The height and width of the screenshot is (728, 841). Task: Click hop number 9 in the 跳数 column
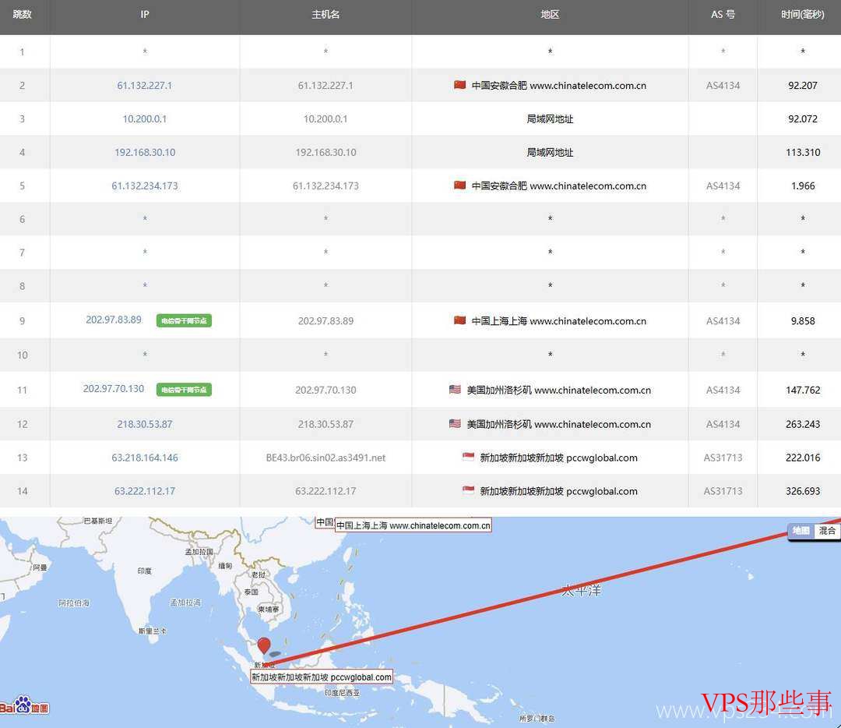(x=22, y=321)
